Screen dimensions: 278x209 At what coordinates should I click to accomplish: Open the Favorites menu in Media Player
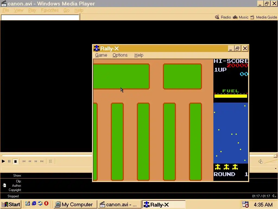point(50,10)
